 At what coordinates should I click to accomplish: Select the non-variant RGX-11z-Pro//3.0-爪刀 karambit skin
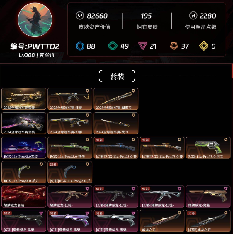pyautogui.click(x=24, y=172)
